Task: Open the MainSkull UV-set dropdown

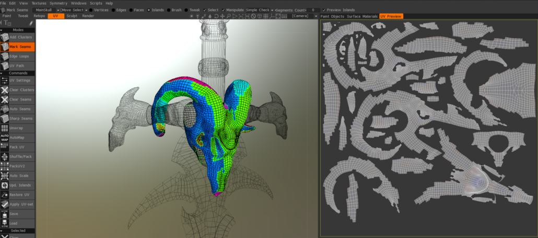Action: click(x=44, y=10)
